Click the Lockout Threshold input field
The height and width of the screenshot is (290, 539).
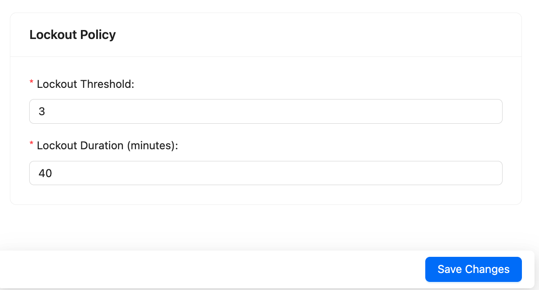265,111
